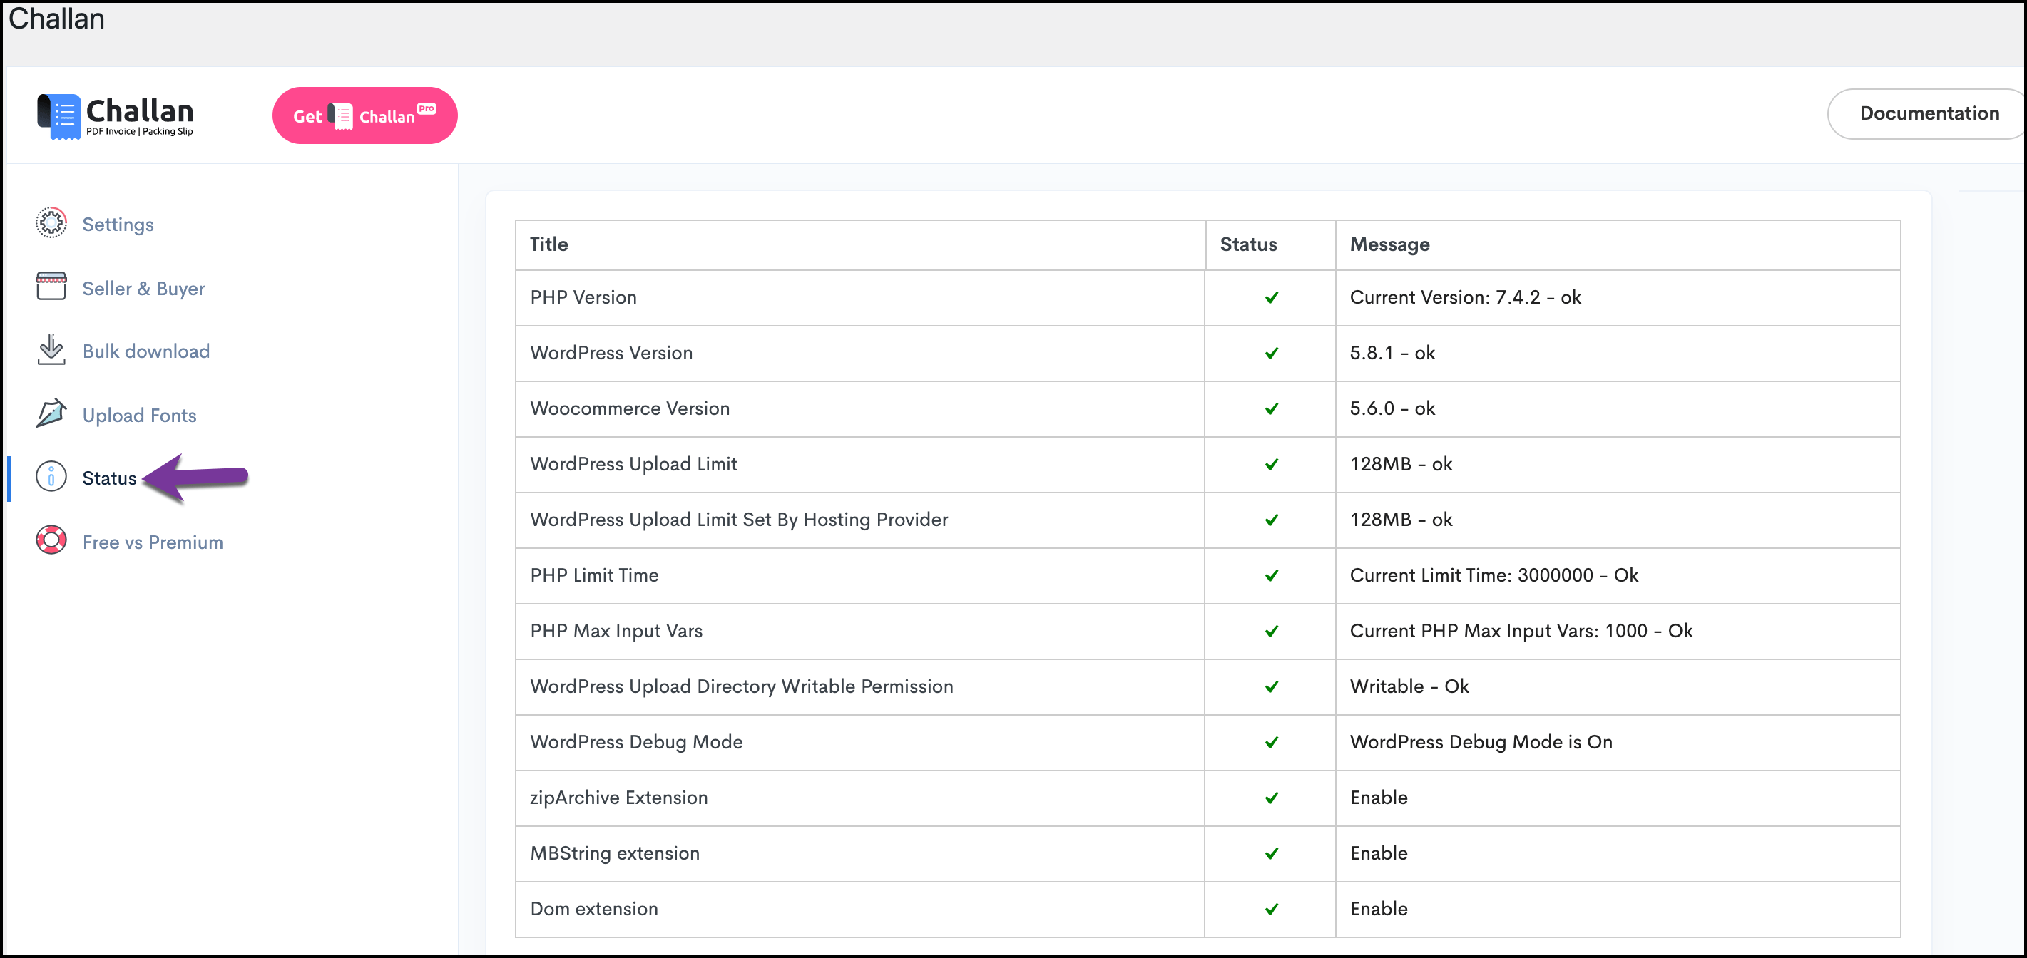
Task: Open the Settings menu item
Action: [x=118, y=224]
